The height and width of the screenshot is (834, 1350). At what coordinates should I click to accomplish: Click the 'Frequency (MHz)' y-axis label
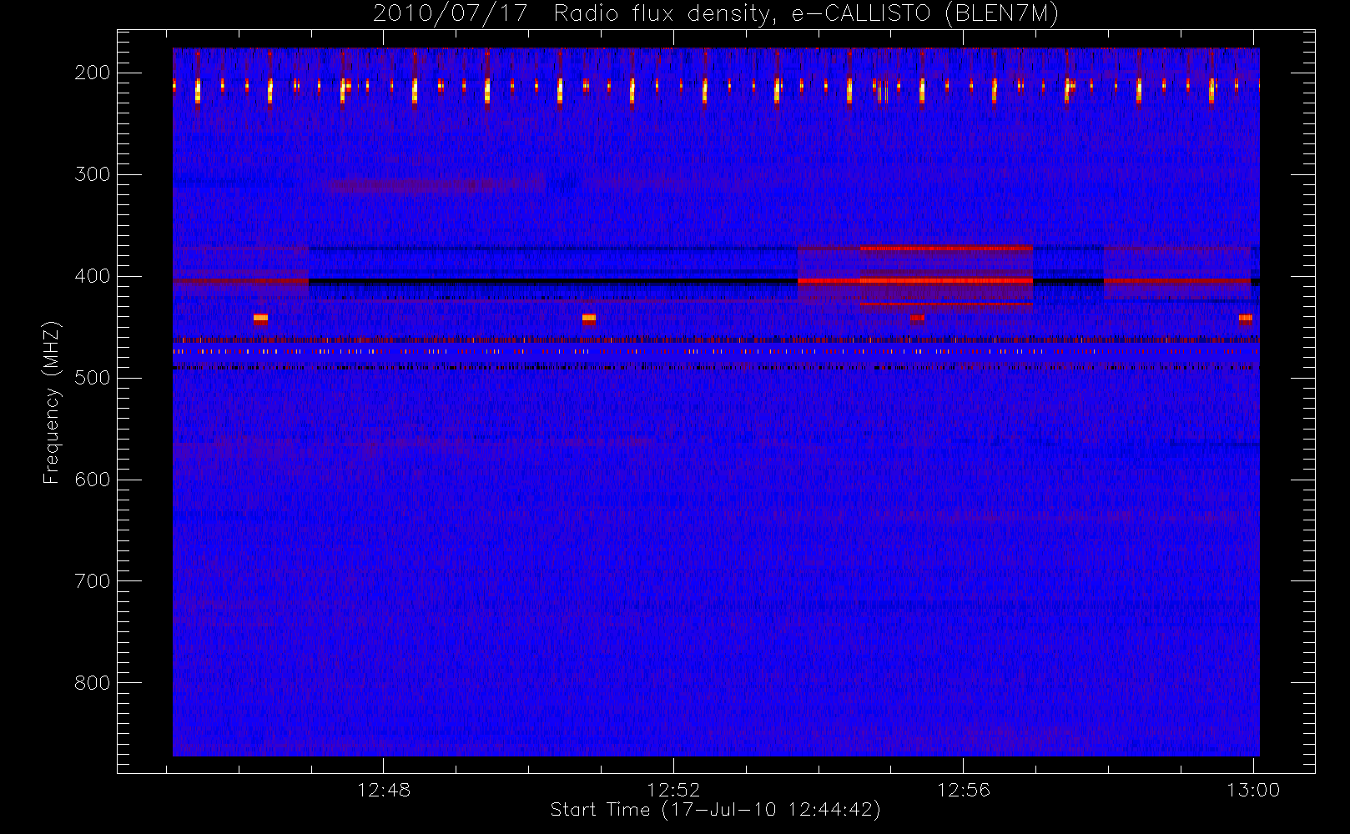click(x=52, y=402)
